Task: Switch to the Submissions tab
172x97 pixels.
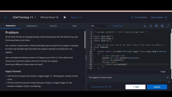Action: pos(32,26)
